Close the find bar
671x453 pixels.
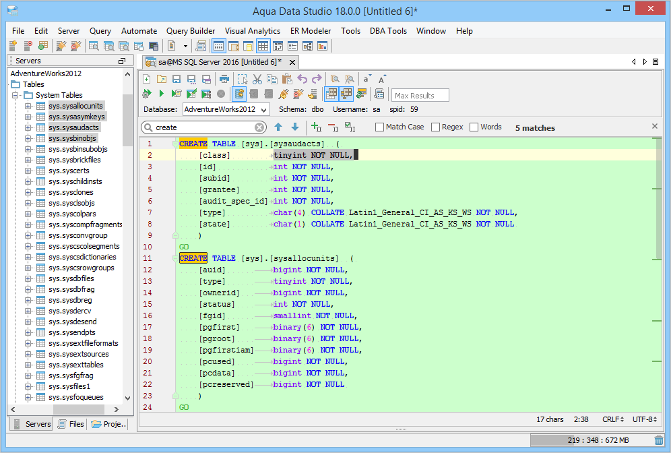click(655, 126)
